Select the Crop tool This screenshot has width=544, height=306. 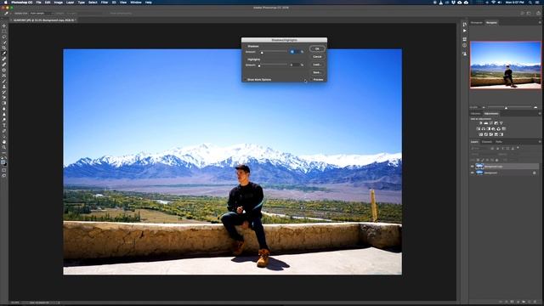point(4,48)
